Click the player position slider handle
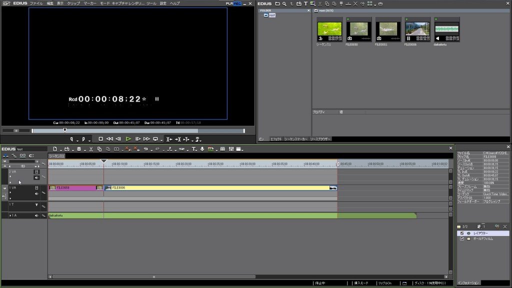Screen dimensions: 512x288 [x=64, y=130]
